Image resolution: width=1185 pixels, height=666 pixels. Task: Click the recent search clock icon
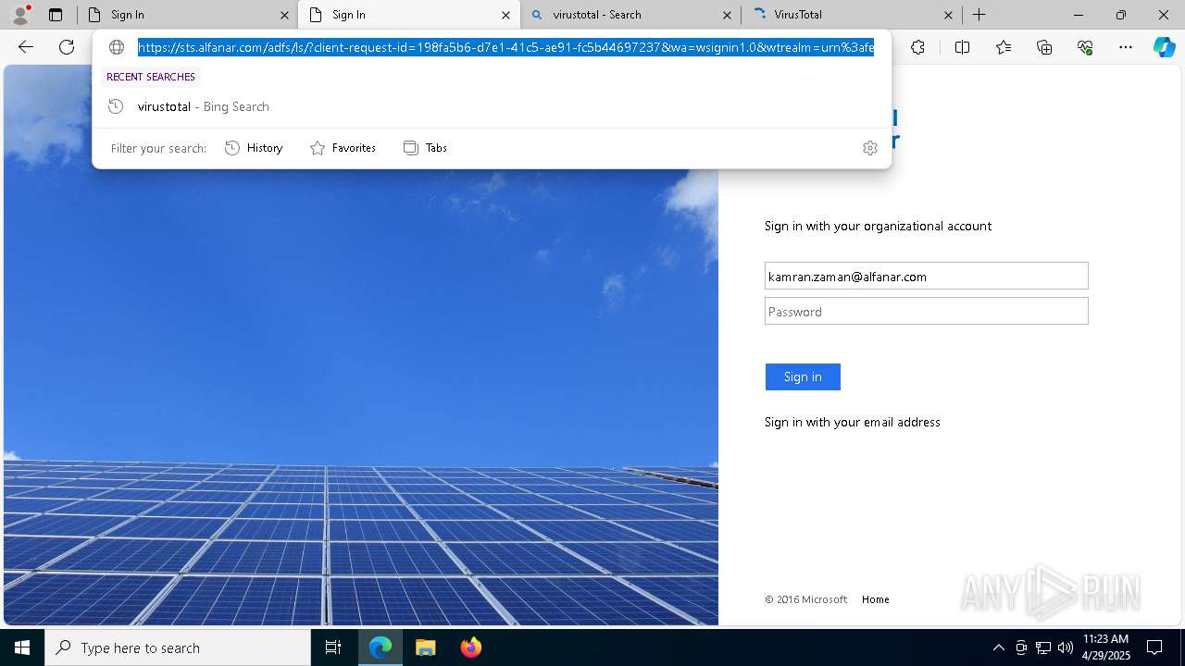point(116,106)
